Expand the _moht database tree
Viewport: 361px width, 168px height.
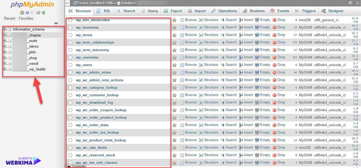(4, 41)
